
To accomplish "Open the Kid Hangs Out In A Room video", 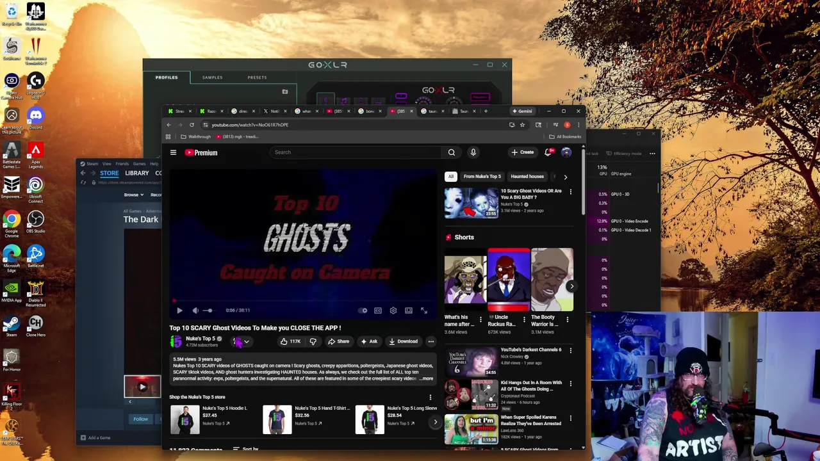I will (x=472, y=395).
